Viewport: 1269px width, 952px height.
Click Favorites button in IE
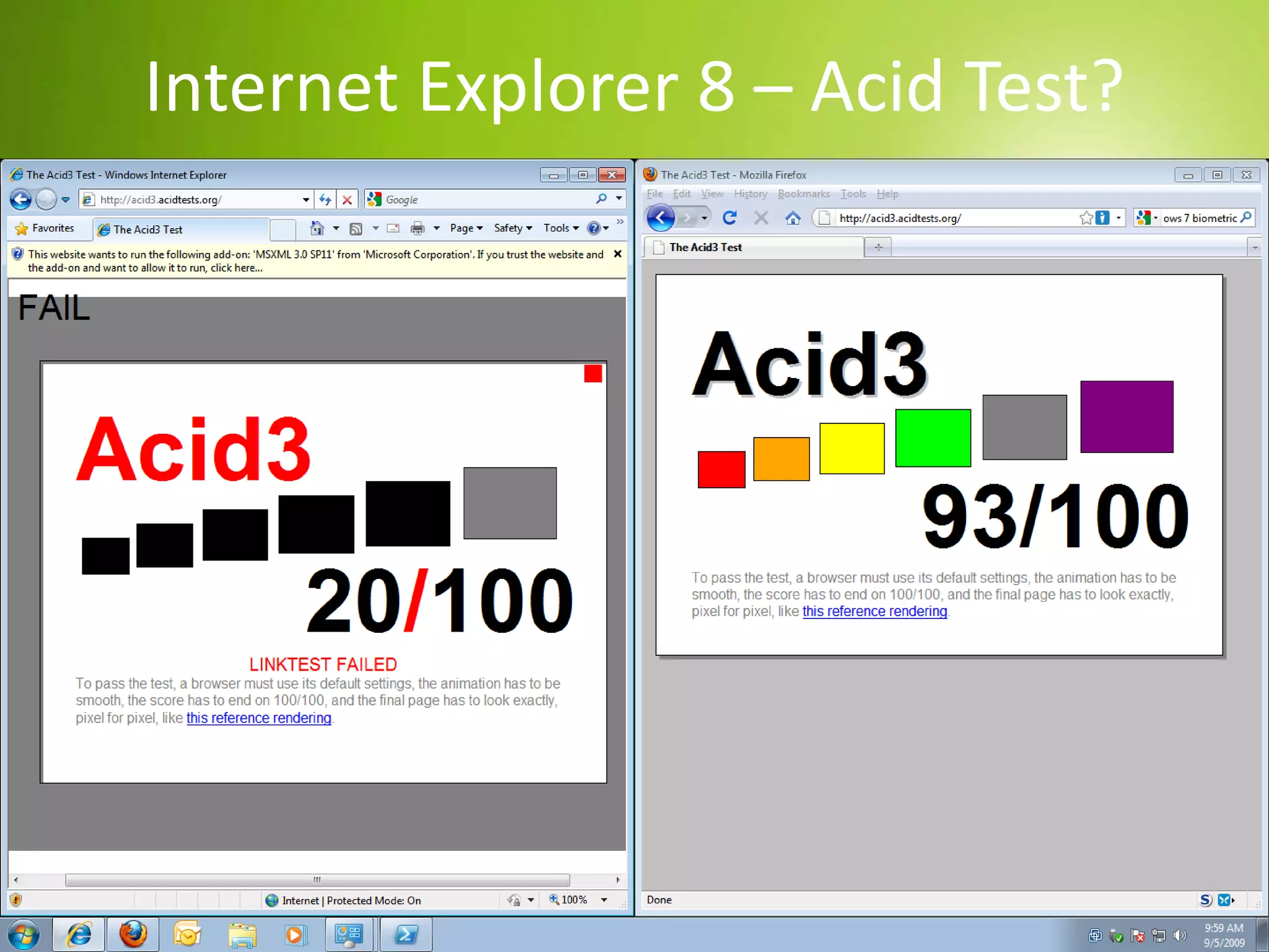click(45, 228)
